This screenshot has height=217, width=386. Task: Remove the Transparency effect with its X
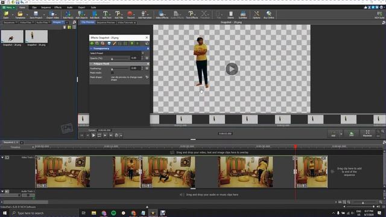pyautogui.click(x=148, y=49)
